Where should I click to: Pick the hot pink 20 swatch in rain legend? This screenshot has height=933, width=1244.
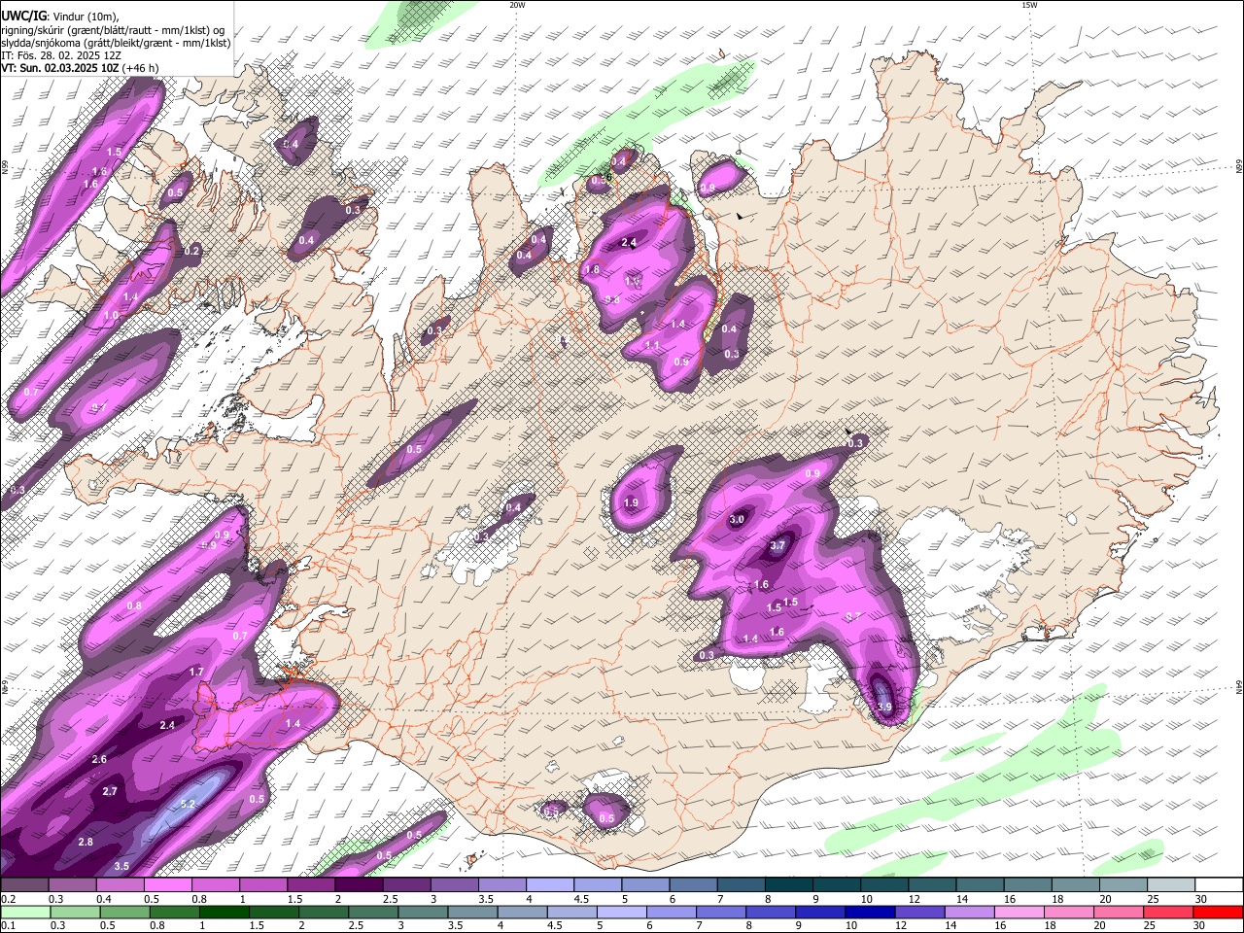pyautogui.click(x=1120, y=912)
